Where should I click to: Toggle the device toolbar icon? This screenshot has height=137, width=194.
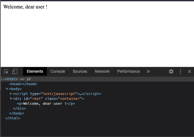tap(15, 71)
